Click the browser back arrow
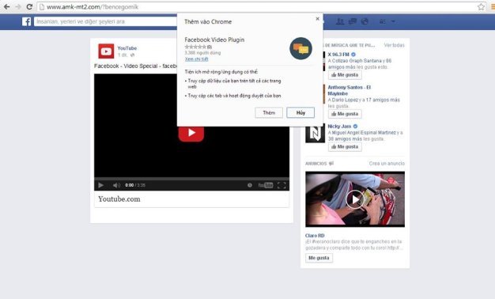This screenshot has width=495, height=299. tap(6, 6)
